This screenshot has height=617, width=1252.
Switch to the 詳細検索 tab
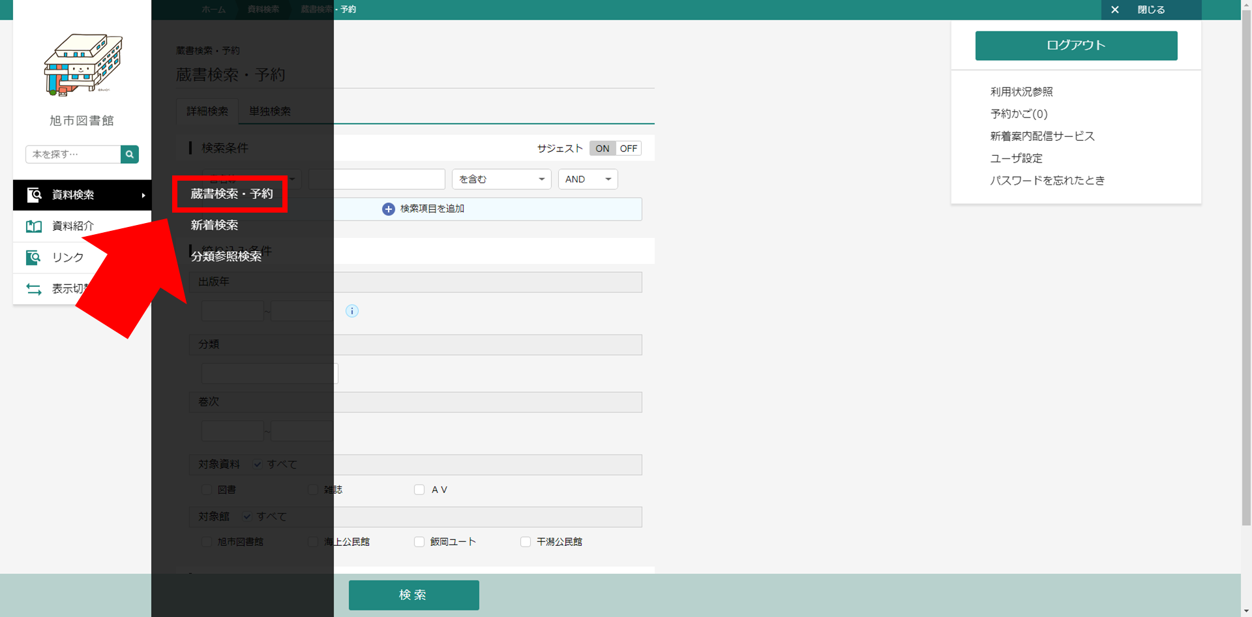click(207, 112)
